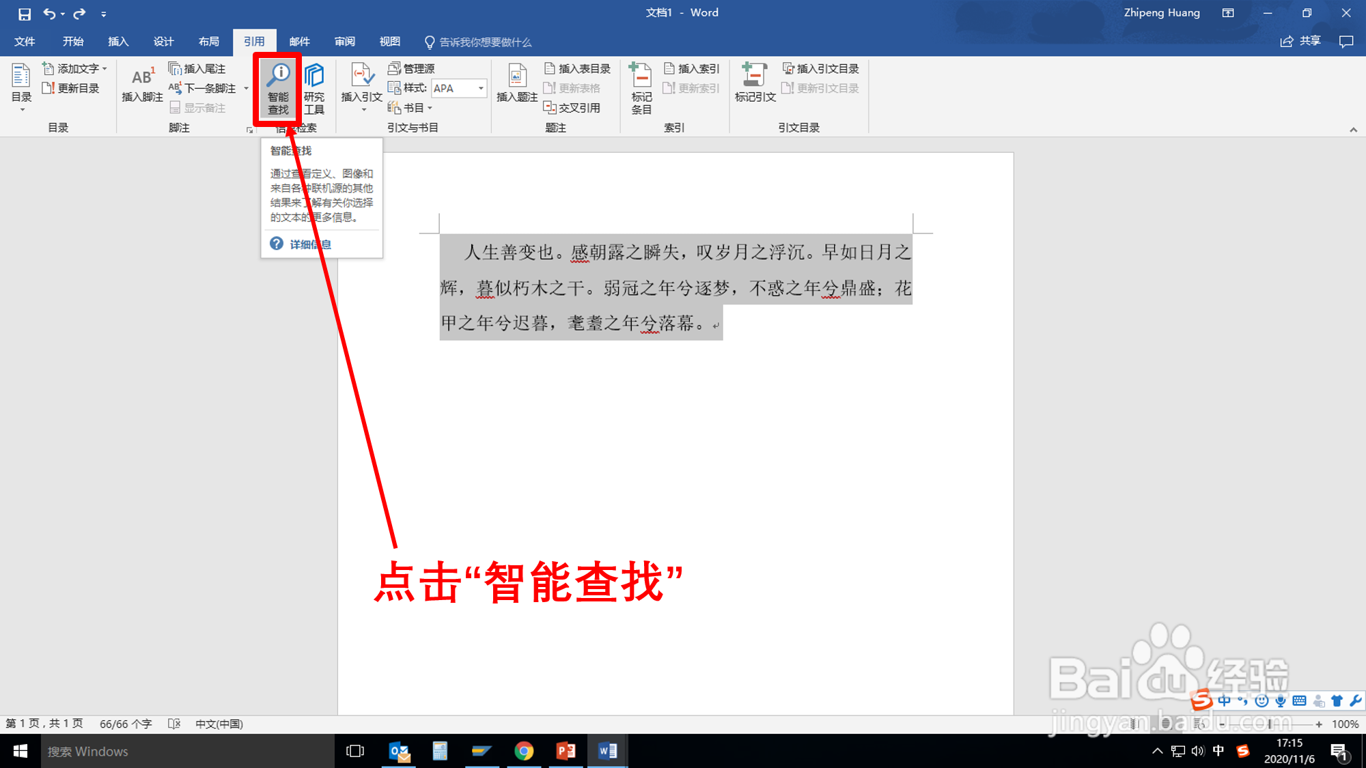Open the citation style APA dropdown
1366x768 pixels.
(481, 88)
